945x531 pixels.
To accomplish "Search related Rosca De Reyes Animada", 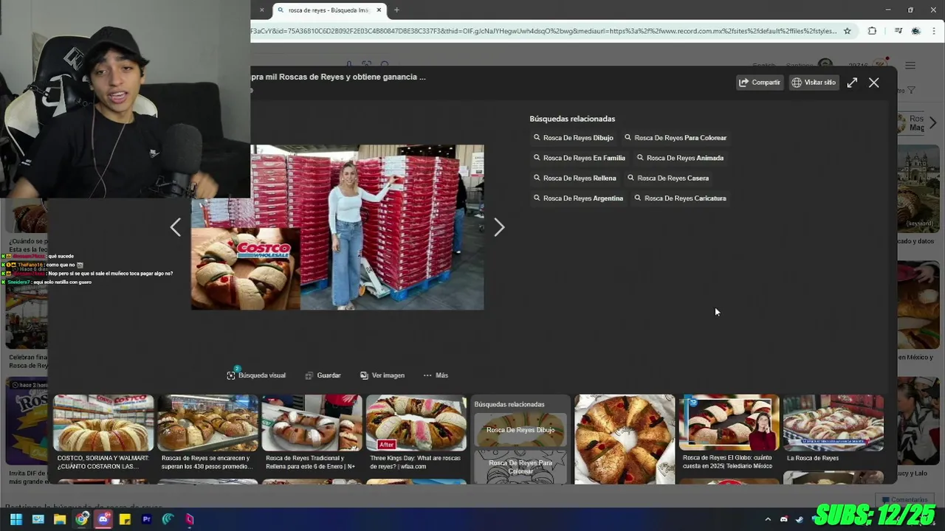I will (680, 158).
